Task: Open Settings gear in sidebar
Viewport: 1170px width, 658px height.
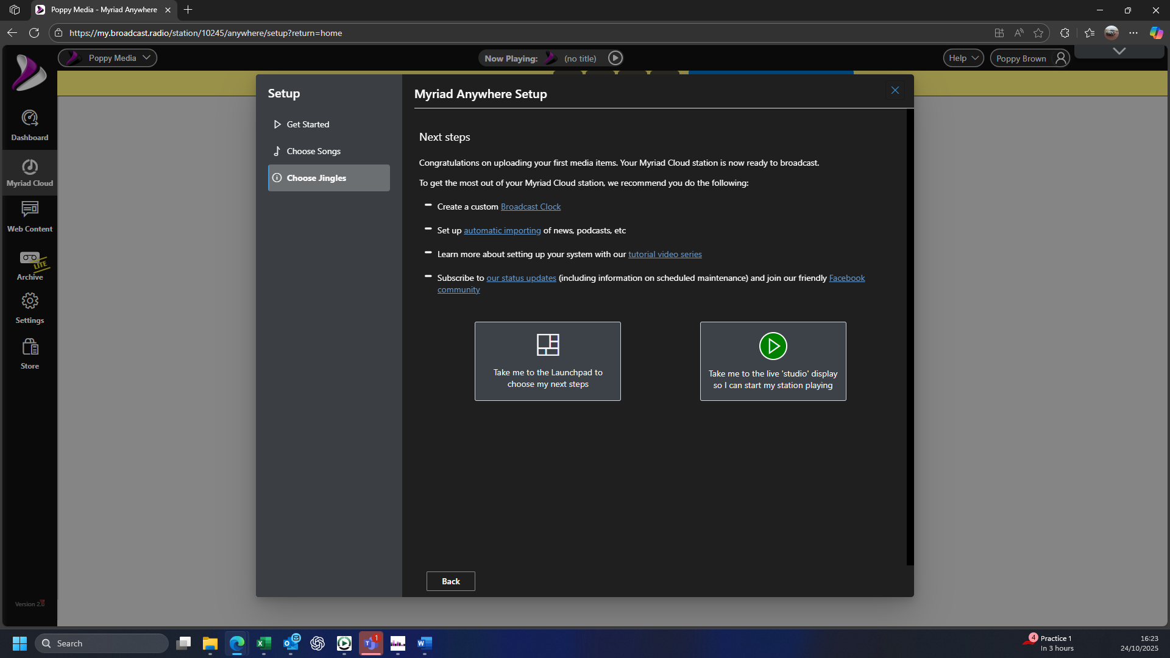Action: 29,308
